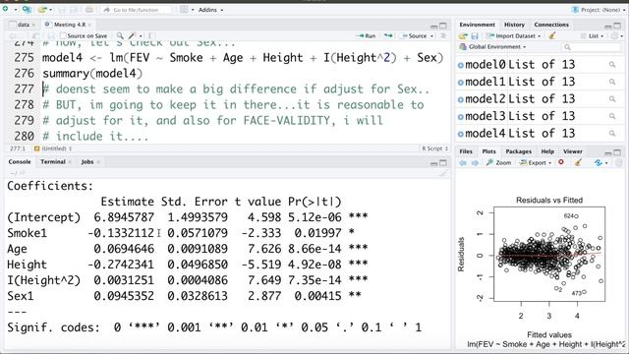Open the List view dropdown
Image resolution: width=629 pixels, height=354 pixels.
coord(592,36)
